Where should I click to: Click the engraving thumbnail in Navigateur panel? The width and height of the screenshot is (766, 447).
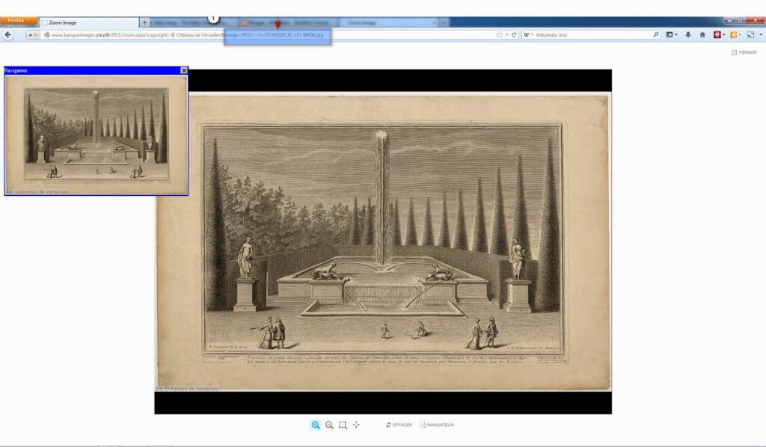(96, 135)
